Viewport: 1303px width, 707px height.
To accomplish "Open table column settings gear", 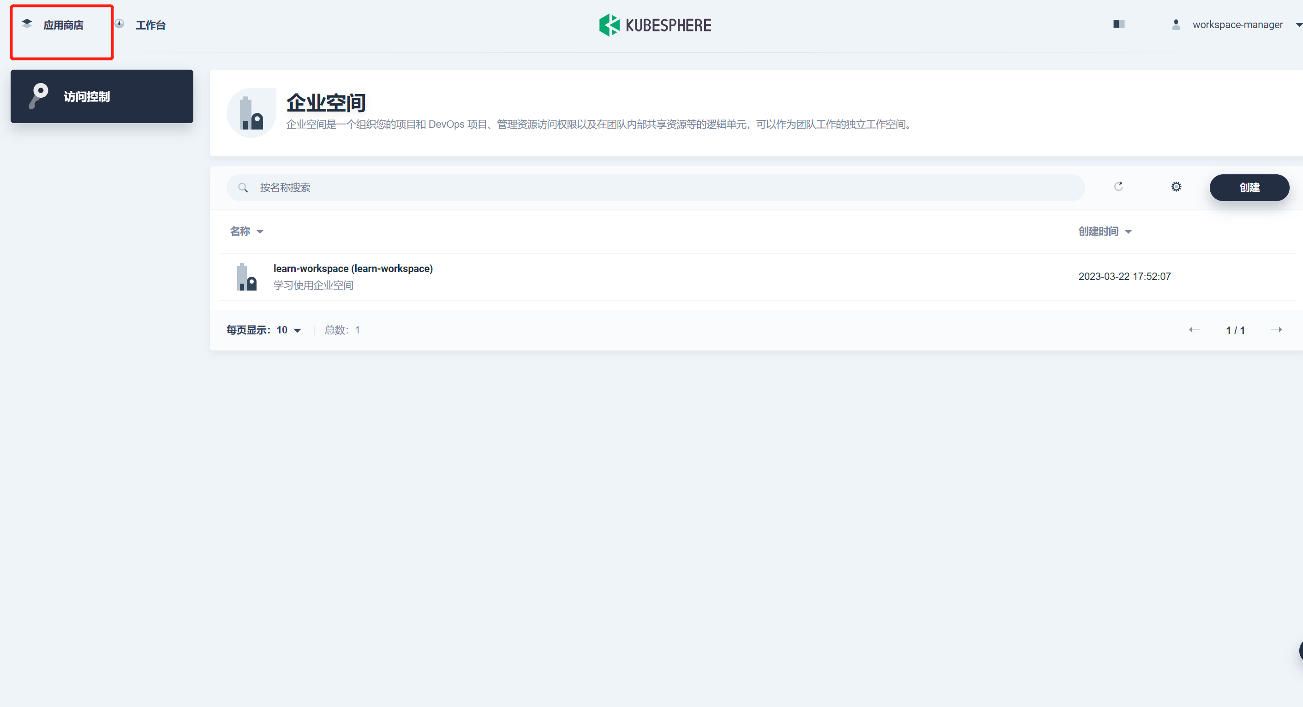I will tap(1176, 187).
